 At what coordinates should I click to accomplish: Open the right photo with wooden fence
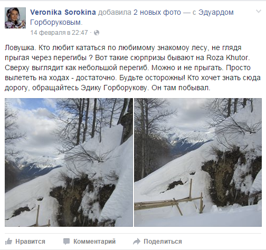click(198, 162)
